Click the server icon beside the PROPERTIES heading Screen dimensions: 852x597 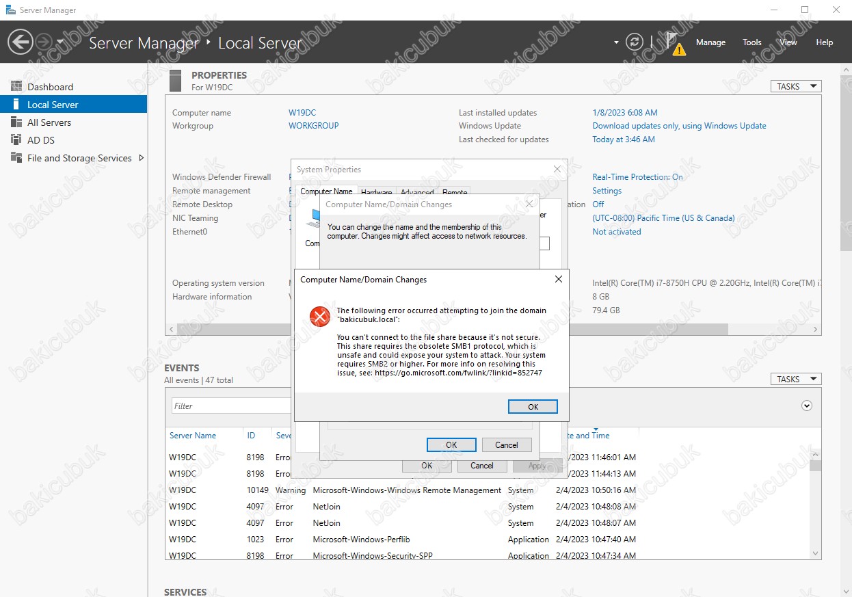point(176,80)
